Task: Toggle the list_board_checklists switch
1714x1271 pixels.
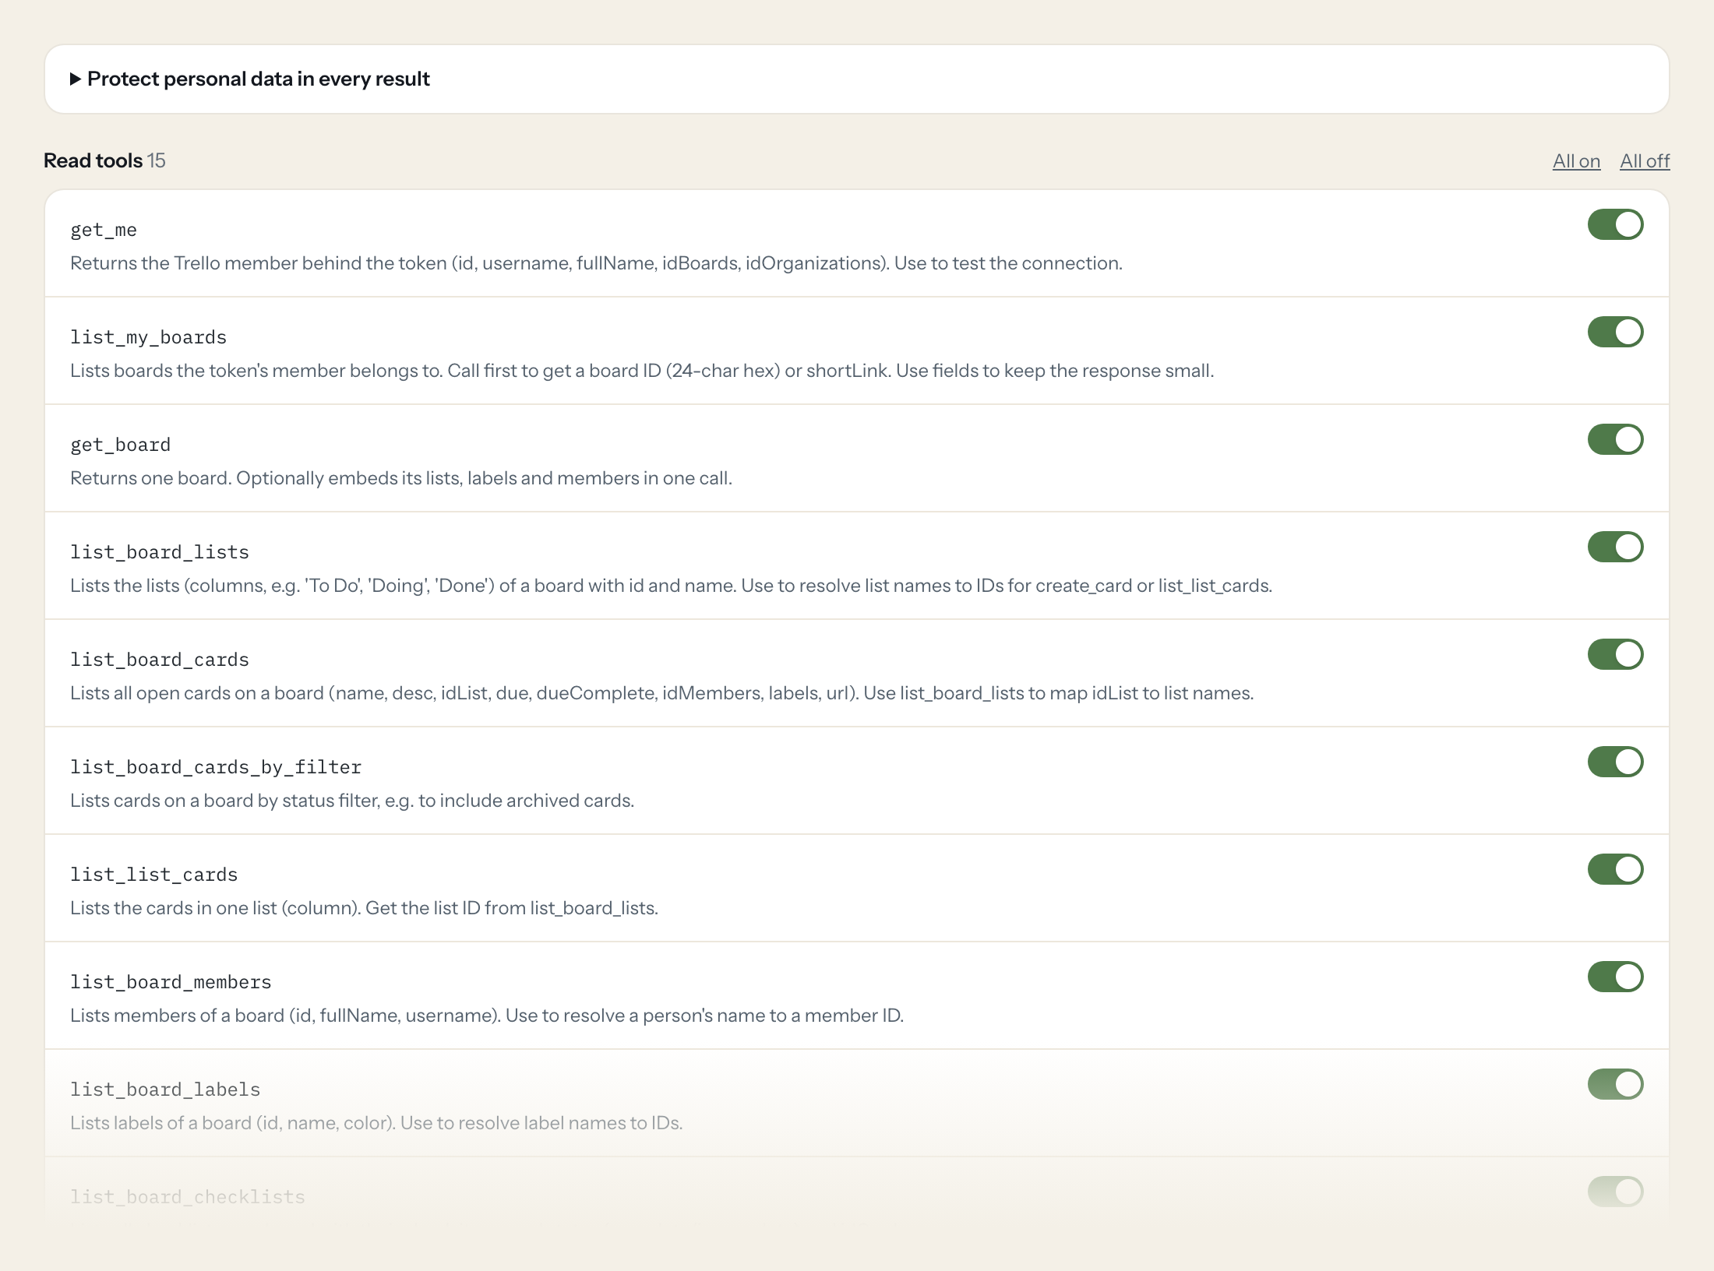Action: pyautogui.click(x=1616, y=1192)
